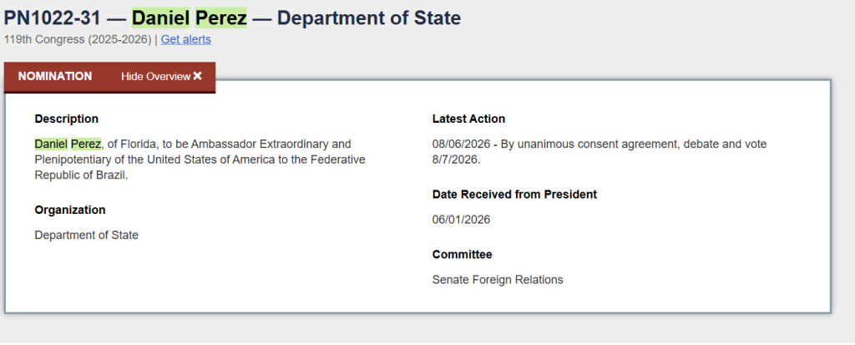Click the PN1022-31 nomination number
Image resolution: width=855 pixels, height=345 pixels.
53,18
